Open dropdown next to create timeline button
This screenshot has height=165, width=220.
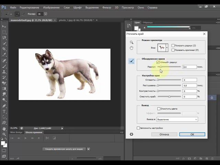89,149
